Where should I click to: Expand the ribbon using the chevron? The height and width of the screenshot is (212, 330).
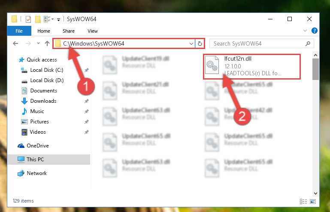pyautogui.click(x=305, y=31)
